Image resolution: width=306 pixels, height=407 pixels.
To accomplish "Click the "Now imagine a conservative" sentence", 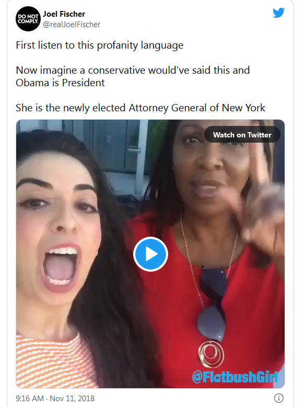I will [x=133, y=71].
